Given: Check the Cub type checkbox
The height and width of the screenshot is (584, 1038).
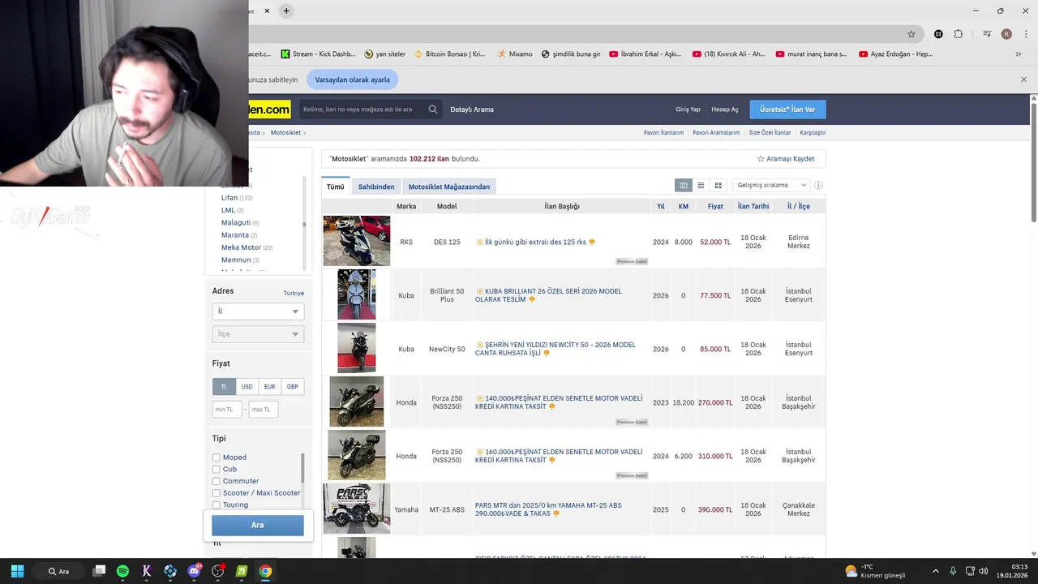Looking at the screenshot, I should tap(217, 469).
